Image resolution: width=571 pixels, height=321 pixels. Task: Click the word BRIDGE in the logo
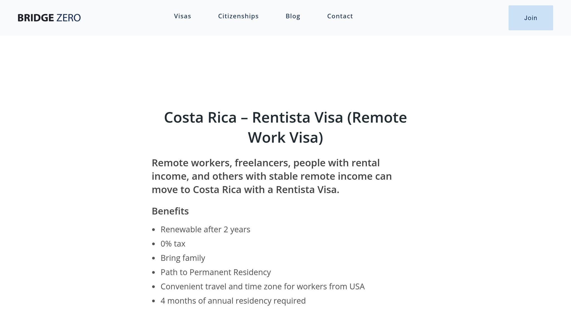(36, 17)
